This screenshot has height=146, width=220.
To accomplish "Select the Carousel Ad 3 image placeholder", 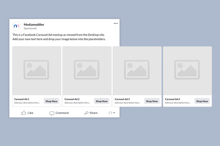I will [x=137, y=70].
